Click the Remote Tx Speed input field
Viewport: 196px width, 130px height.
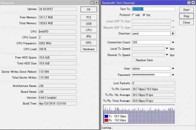click(x=148, y=55)
